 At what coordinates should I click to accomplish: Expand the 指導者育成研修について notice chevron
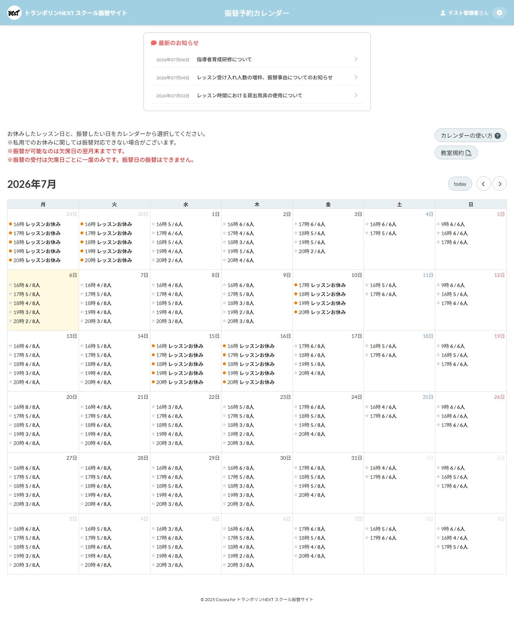(356, 59)
